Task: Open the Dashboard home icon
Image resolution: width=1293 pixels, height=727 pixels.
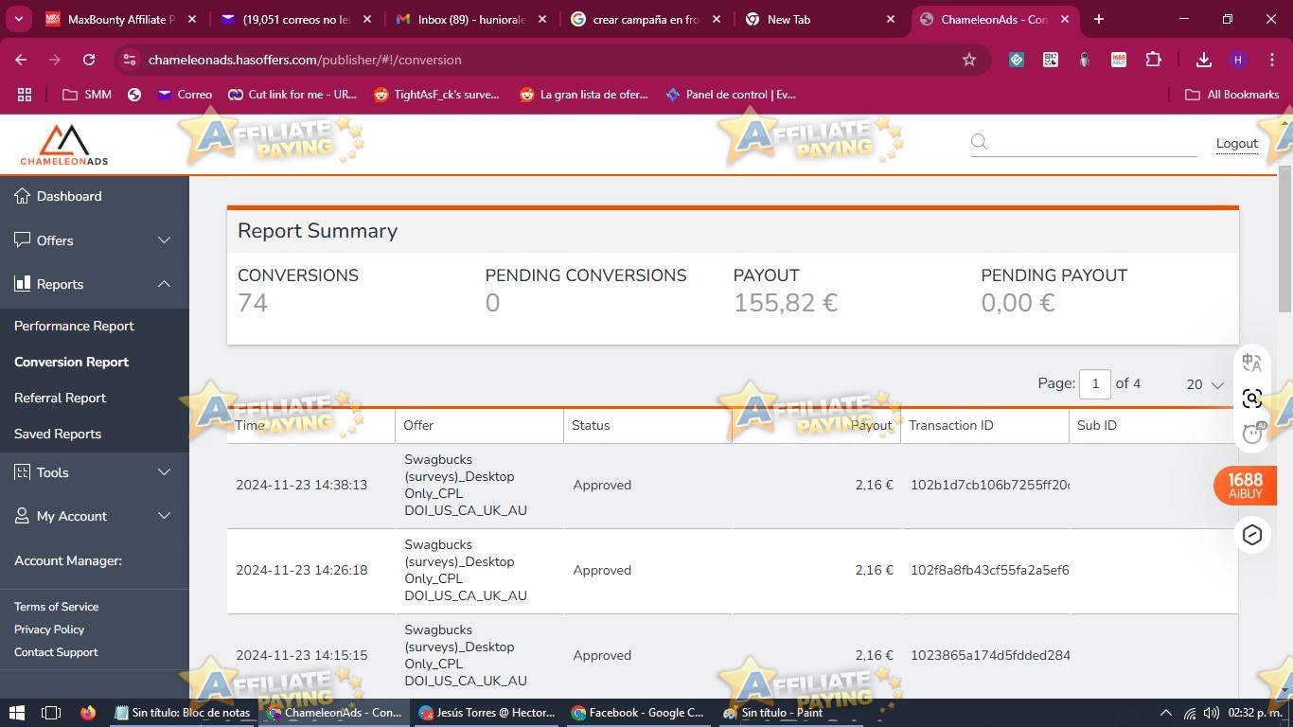Action: coord(23,196)
